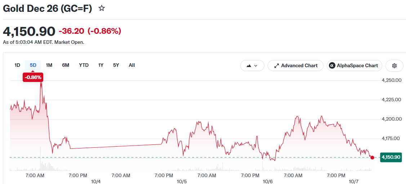This screenshot has height=184, width=406.
Task: Switch chart to 6M range
Action: click(66, 65)
